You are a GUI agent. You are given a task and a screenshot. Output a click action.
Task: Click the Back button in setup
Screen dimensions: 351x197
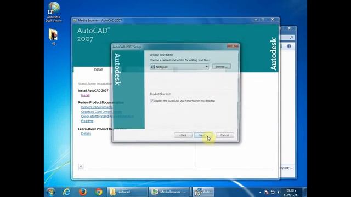(183, 135)
